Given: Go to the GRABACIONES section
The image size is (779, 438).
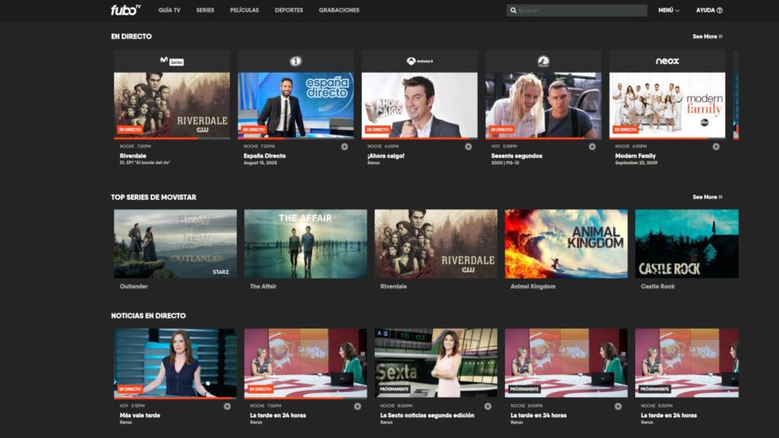Looking at the screenshot, I should 339,11.
